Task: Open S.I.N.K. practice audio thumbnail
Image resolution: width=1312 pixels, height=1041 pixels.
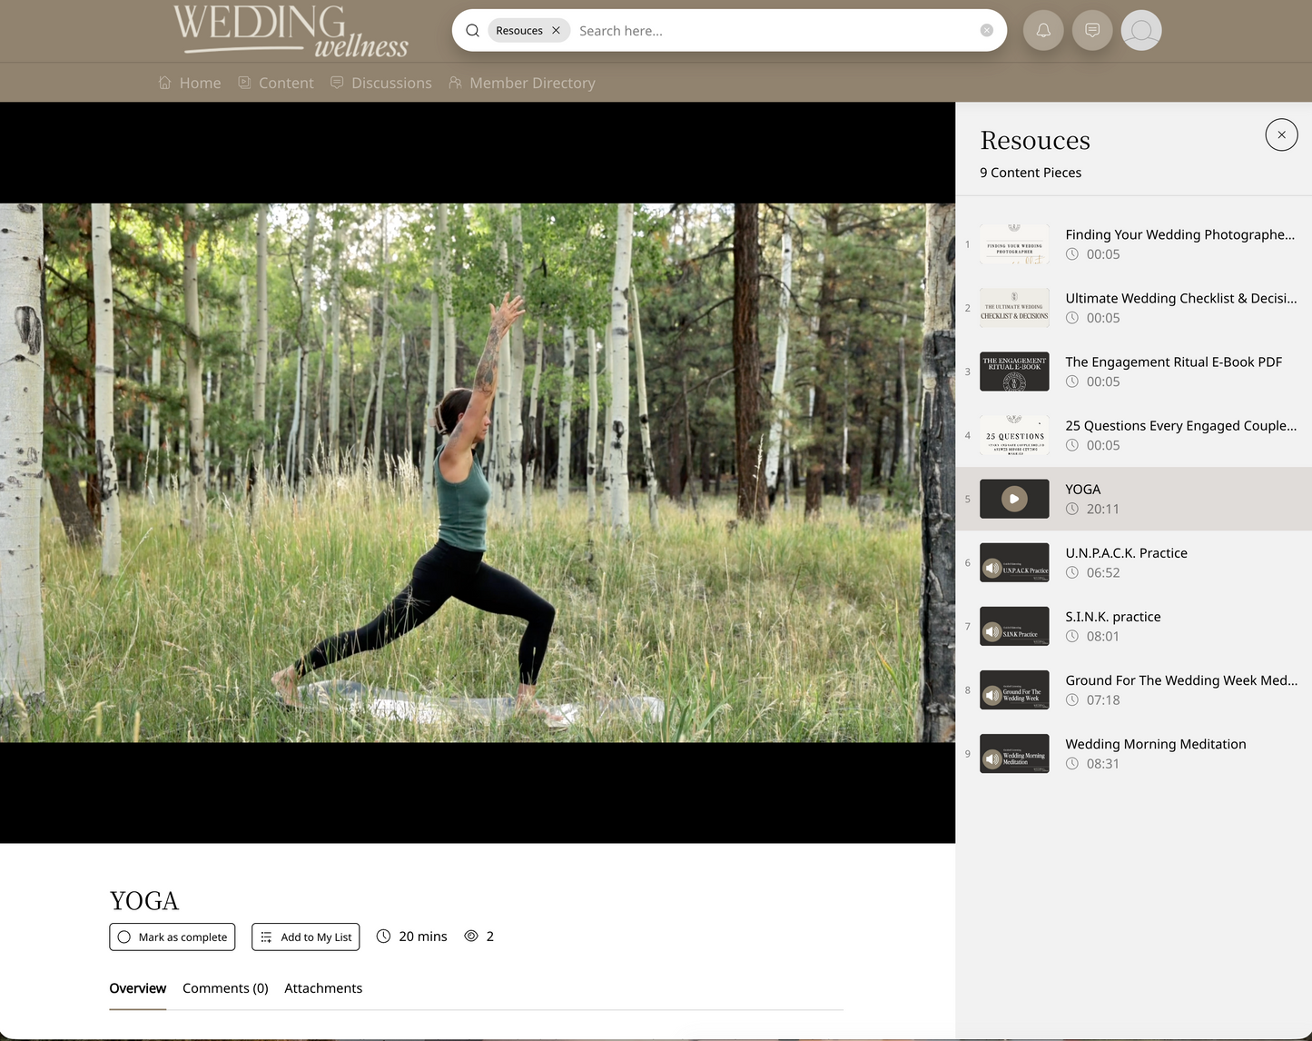Action: 1014,626
